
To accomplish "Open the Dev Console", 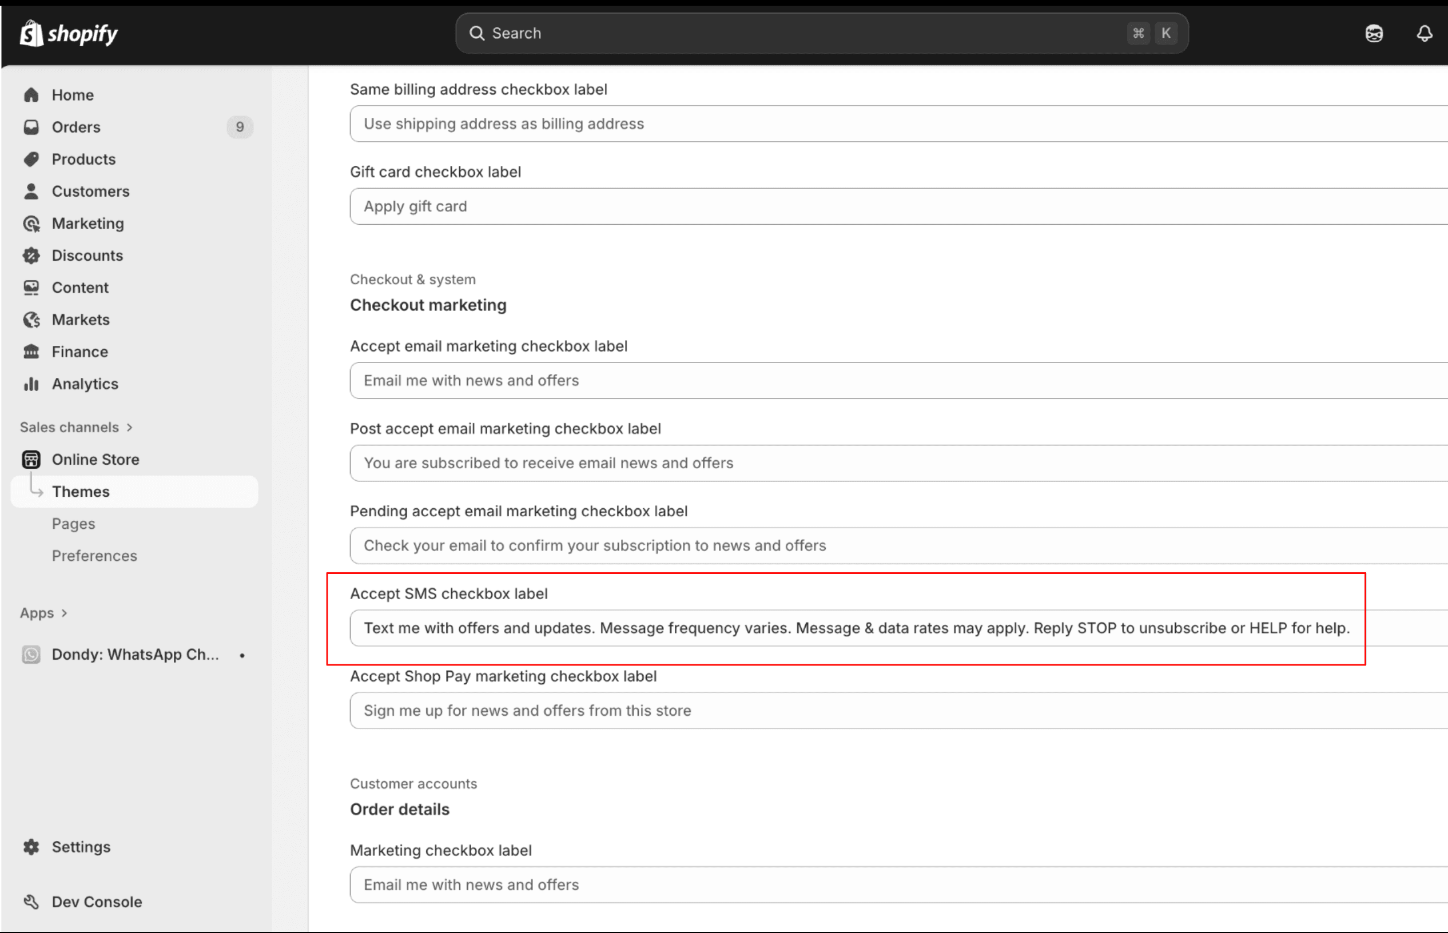I will pyautogui.click(x=96, y=902).
